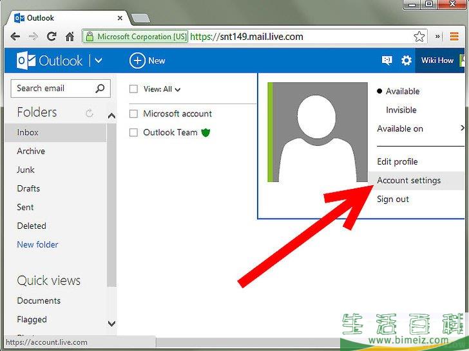
Task: Click the browser forward arrow
Action: (x=33, y=37)
